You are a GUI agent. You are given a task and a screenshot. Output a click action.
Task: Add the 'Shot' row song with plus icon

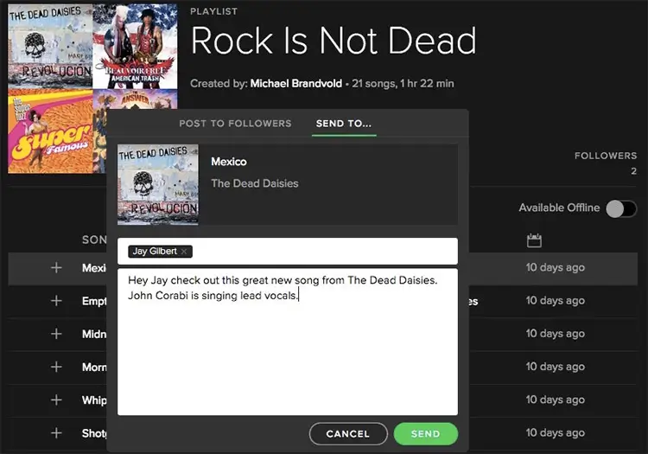coord(56,433)
